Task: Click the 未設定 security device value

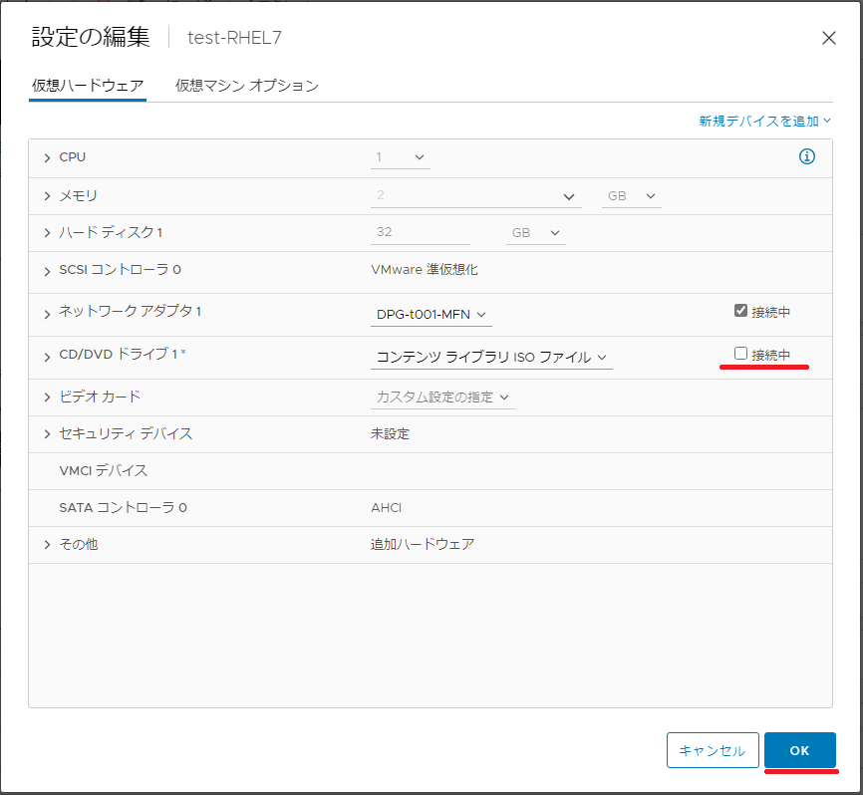Action: click(390, 434)
